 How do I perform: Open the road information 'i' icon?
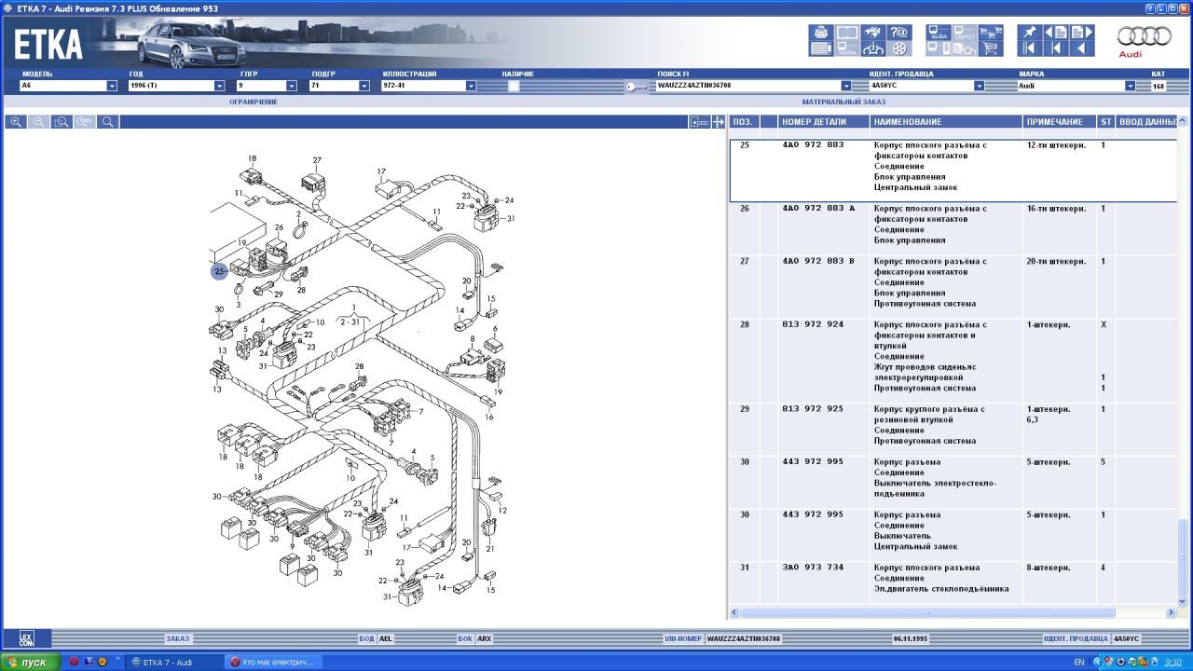pyautogui.click(x=873, y=48)
